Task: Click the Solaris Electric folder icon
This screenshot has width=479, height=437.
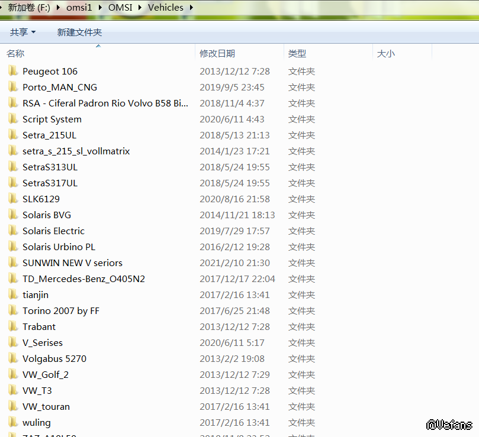Action: coord(13,231)
